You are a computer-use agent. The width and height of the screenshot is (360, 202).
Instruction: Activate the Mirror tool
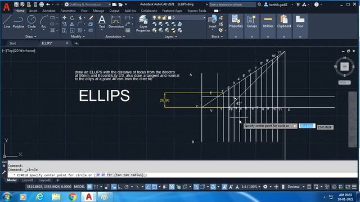(72, 24)
